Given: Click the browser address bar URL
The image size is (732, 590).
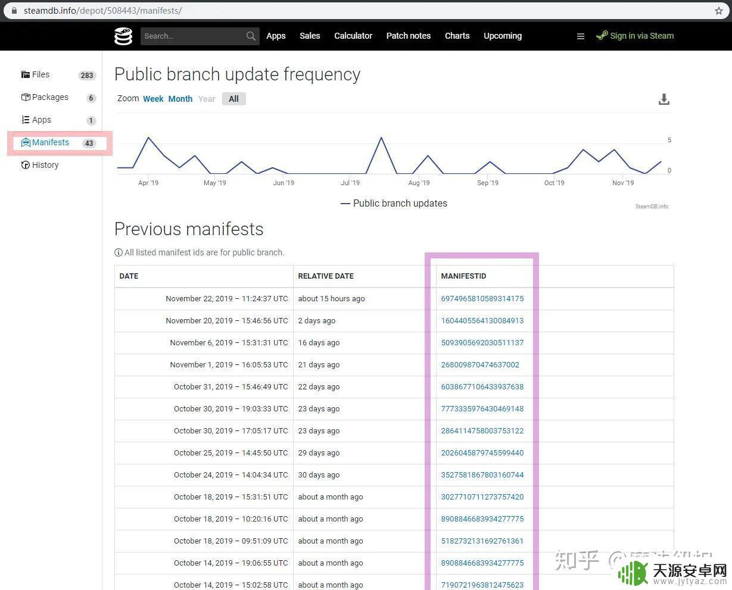Looking at the screenshot, I should (103, 11).
